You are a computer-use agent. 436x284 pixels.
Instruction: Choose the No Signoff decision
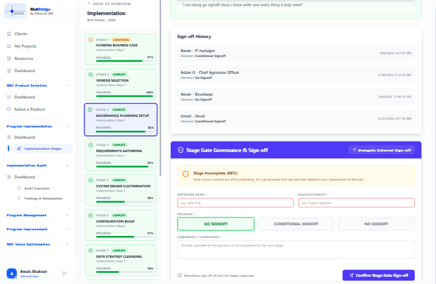(x=376, y=224)
